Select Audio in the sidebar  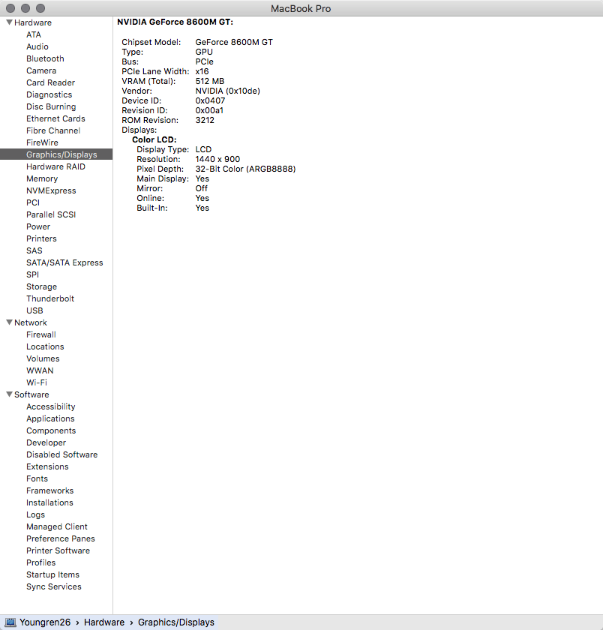pos(37,46)
